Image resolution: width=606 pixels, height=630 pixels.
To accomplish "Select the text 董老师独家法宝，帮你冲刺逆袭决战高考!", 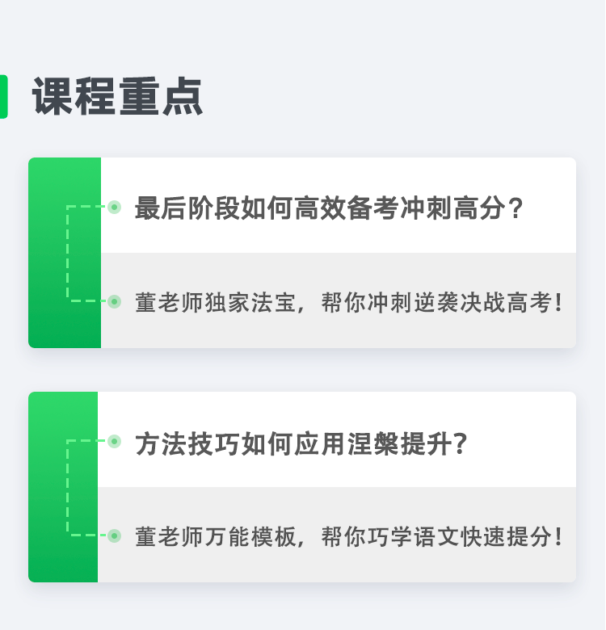I will pyautogui.click(x=349, y=303).
